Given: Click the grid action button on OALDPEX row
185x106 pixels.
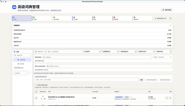Looking at the screenshot, I should click(x=170, y=98).
